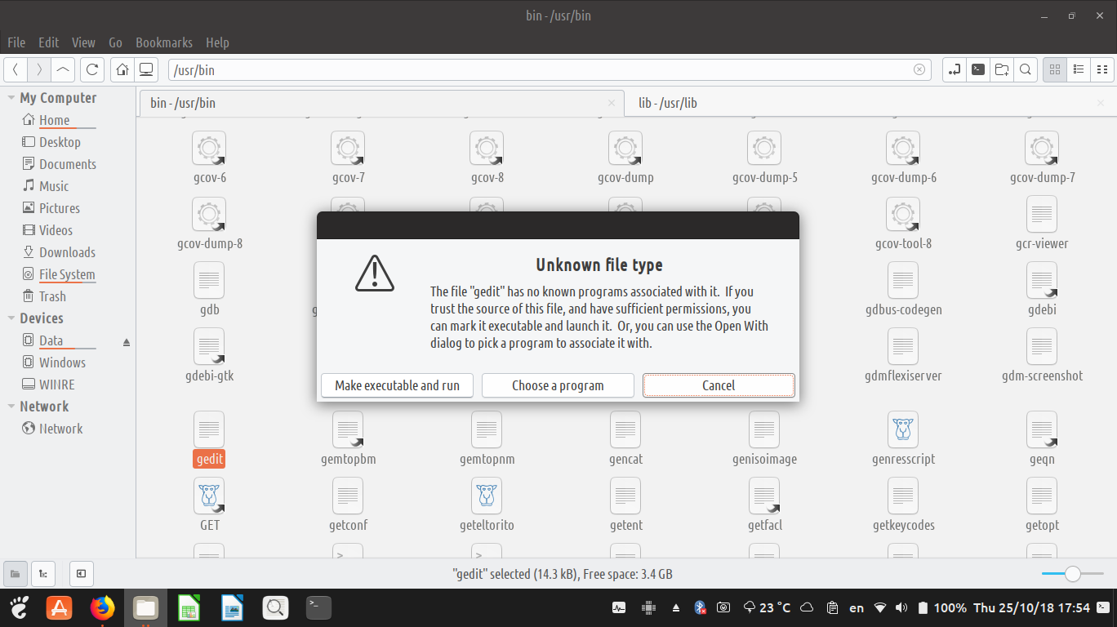Switch to compact view using the last view icon
The width and height of the screenshot is (1117, 627).
pos(1101,69)
